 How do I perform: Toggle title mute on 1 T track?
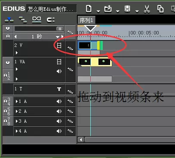coord(59,89)
